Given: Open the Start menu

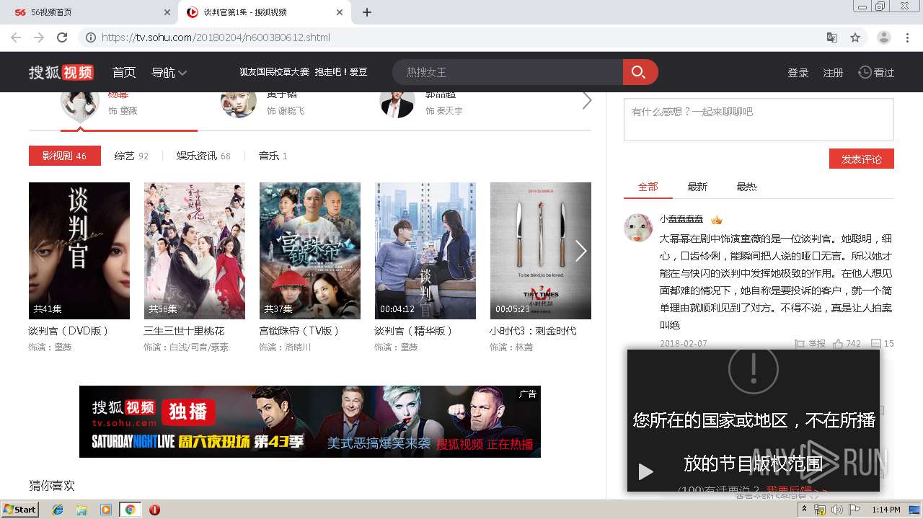Looking at the screenshot, I should click(x=20, y=510).
